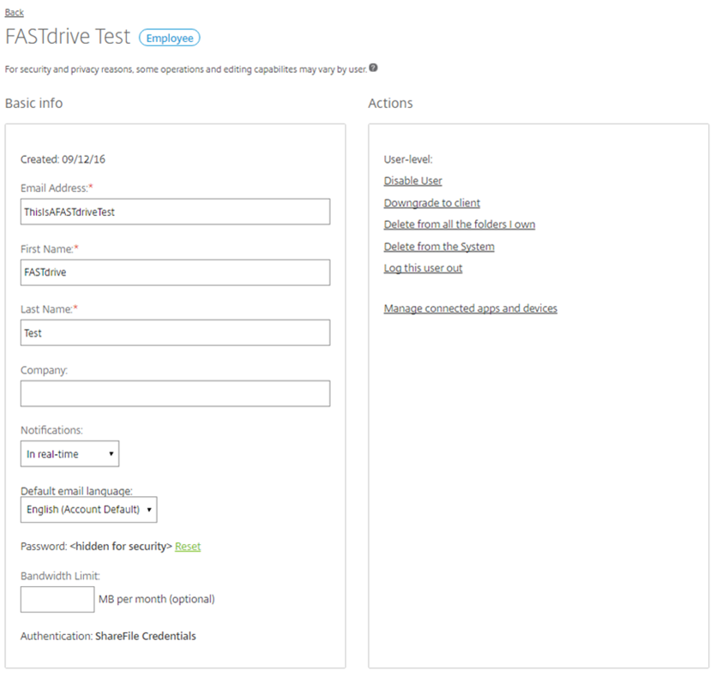
Task: Open Manage connected apps and devices
Action: pos(471,308)
